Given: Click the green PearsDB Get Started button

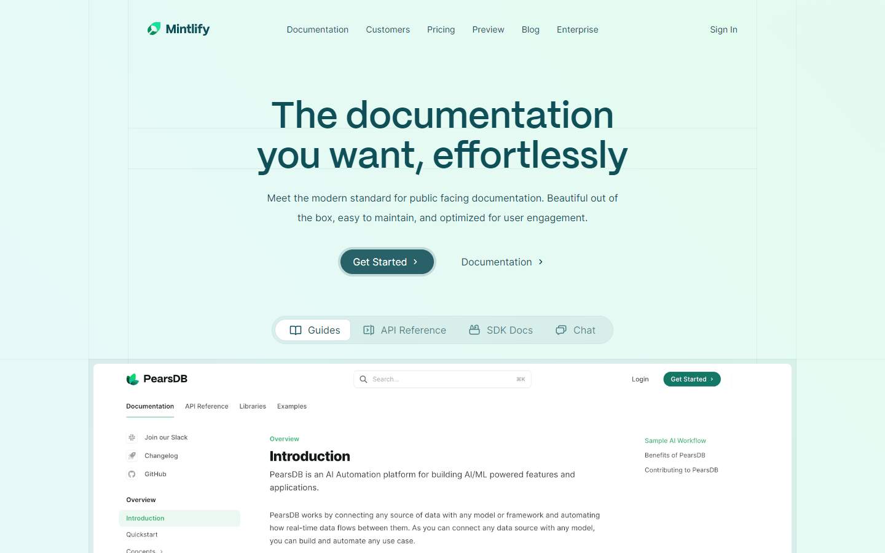Looking at the screenshot, I should point(692,379).
